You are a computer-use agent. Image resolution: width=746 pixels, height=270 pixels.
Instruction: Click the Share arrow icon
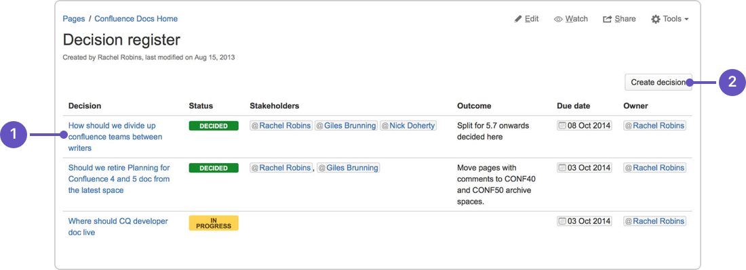[x=607, y=20]
